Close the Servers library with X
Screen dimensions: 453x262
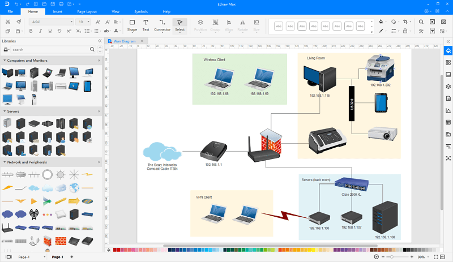[x=99, y=111]
